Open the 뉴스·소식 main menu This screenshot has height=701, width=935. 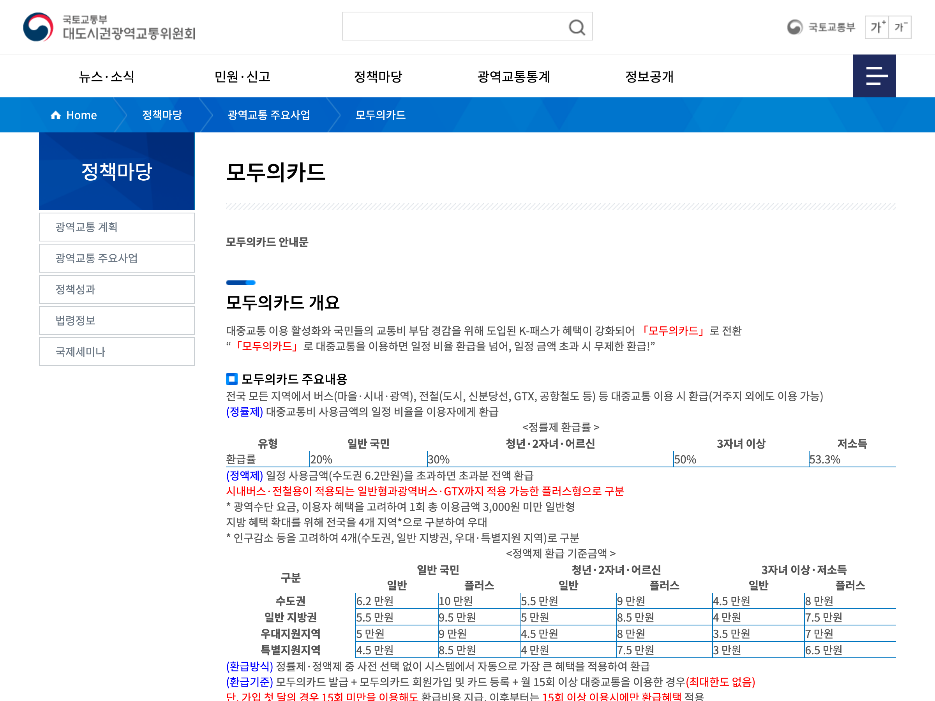click(x=106, y=76)
